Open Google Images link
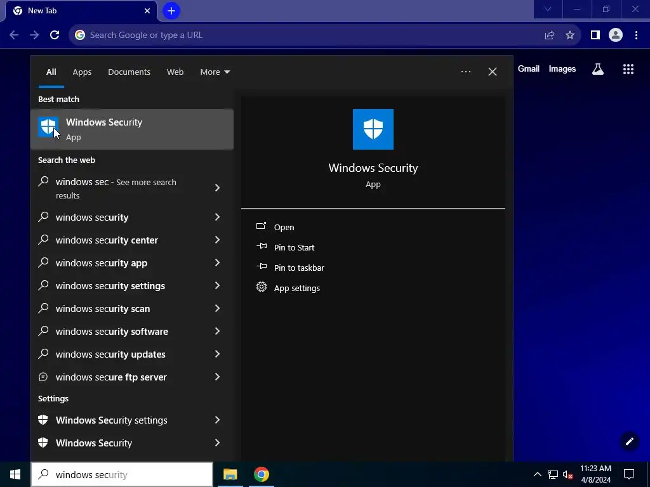650x487 pixels. 562,68
